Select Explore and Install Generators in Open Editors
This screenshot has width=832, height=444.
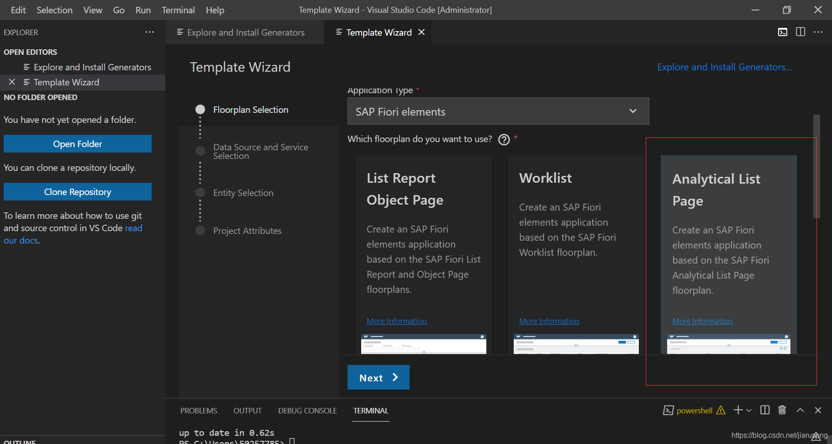pos(83,67)
